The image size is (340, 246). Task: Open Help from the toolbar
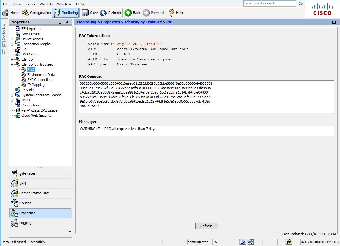point(176,13)
